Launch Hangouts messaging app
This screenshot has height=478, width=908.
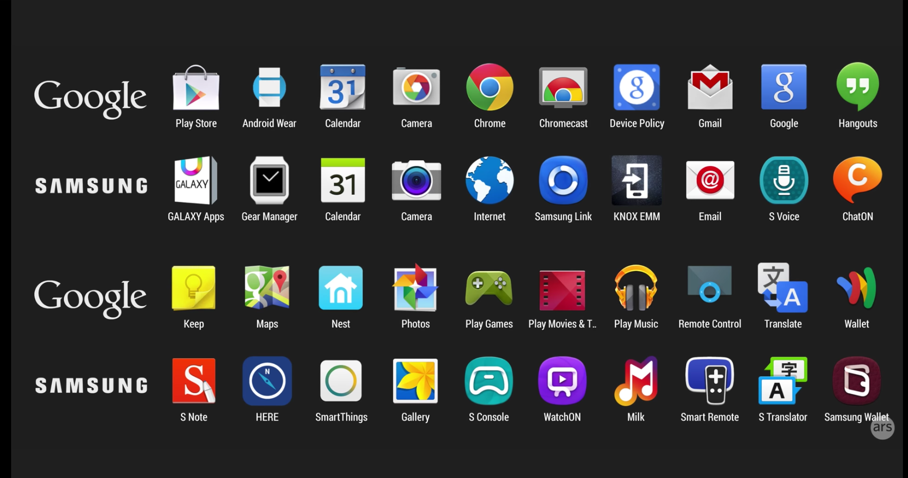pyautogui.click(x=858, y=87)
